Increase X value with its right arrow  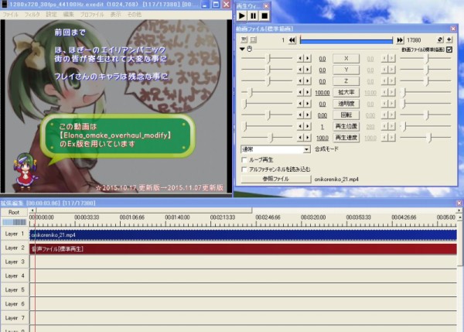click(x=308, y=59)
